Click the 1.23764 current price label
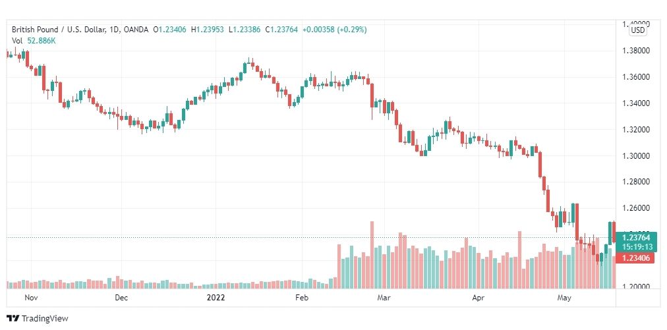Image resolution: width=667 pixels, height=330 pixels. [x=635, y=237]
